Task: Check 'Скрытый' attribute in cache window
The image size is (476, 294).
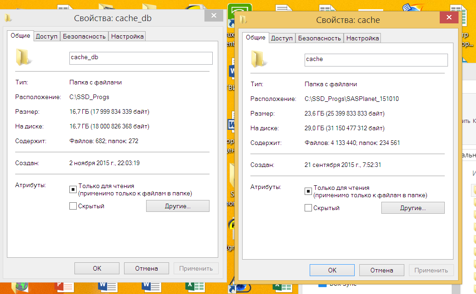Action: pyautogui.click(x=308, y=208)
